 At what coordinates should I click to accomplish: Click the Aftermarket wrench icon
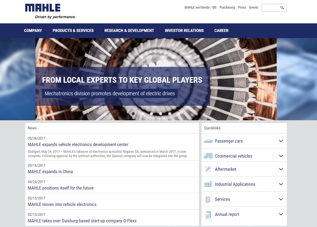[208, 169]
